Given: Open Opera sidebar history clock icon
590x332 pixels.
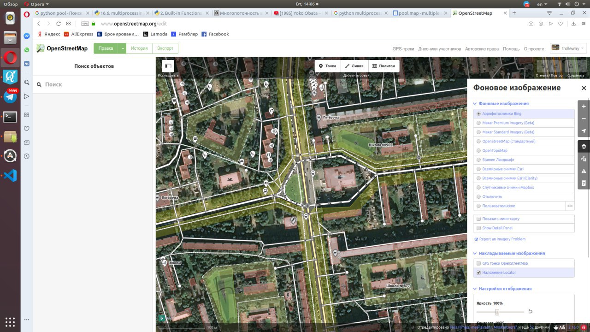Looking at the screenshot, I should [x=27, y=156].
